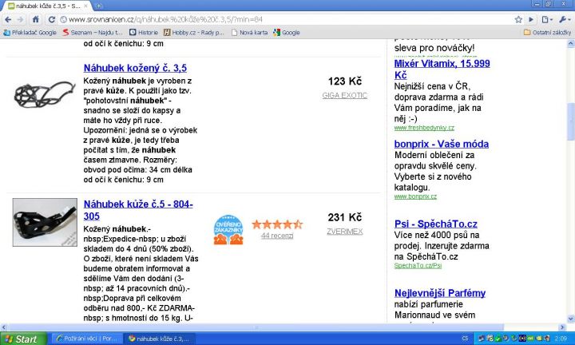Click the vertical scrollbar thumb
This screenshot has width=575, height=345.
click(570, 121)
